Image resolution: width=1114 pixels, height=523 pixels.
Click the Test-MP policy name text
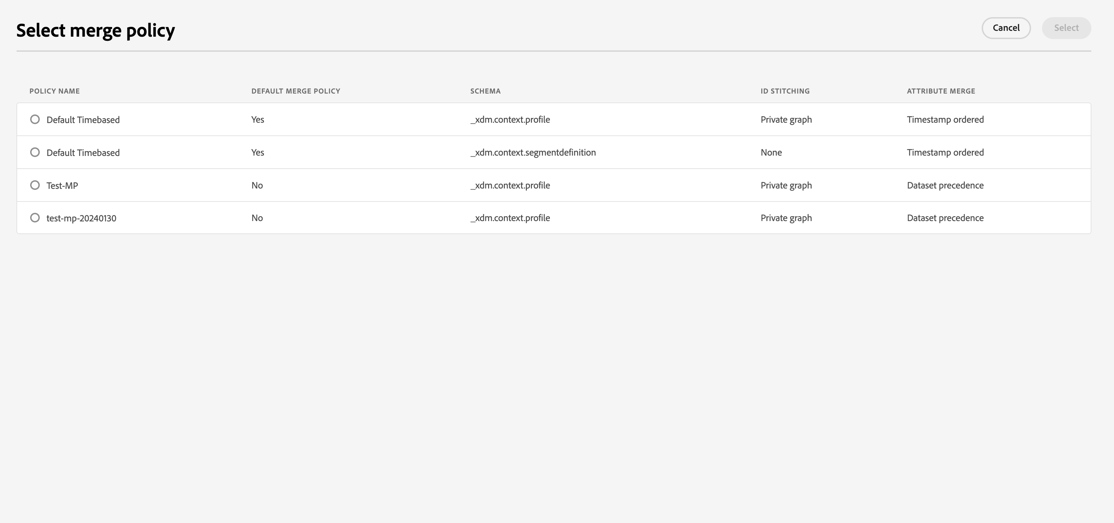(62, 186)
